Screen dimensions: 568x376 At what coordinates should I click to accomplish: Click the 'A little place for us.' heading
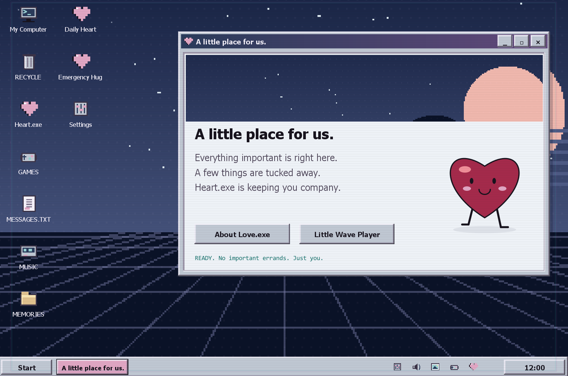tap(264, 134)
